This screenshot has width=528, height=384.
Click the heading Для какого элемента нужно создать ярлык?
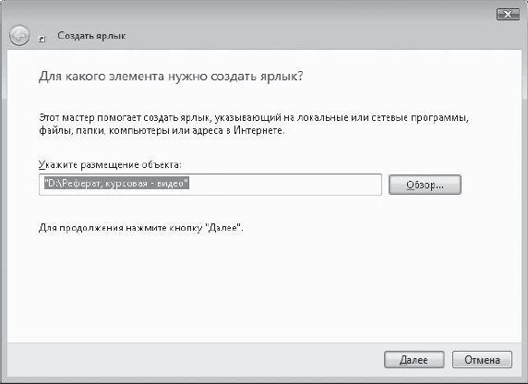(x=171, y=76)
